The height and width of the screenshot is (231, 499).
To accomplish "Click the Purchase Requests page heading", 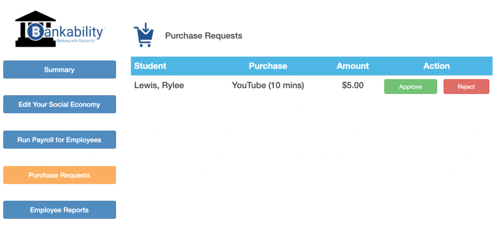I will pyautogui.click(x=203, y=36).
